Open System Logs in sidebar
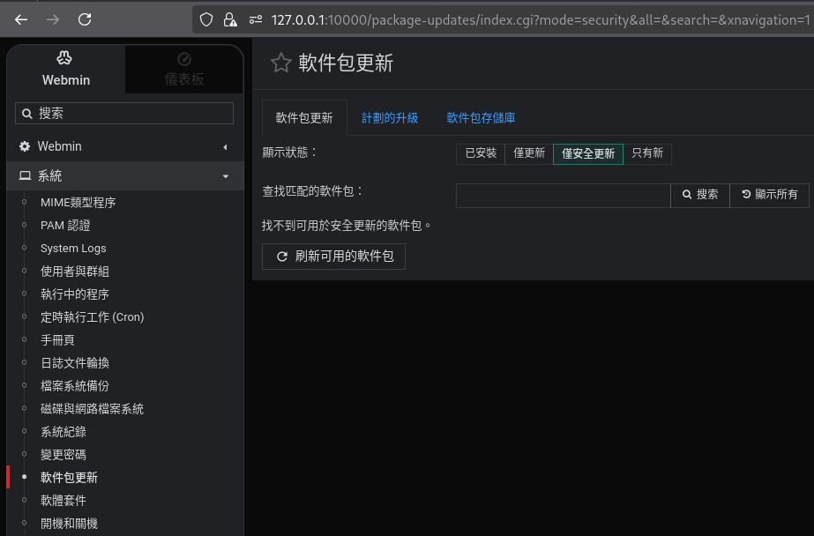814x536 pixels. pyautogui.click(x=73, y=249)
